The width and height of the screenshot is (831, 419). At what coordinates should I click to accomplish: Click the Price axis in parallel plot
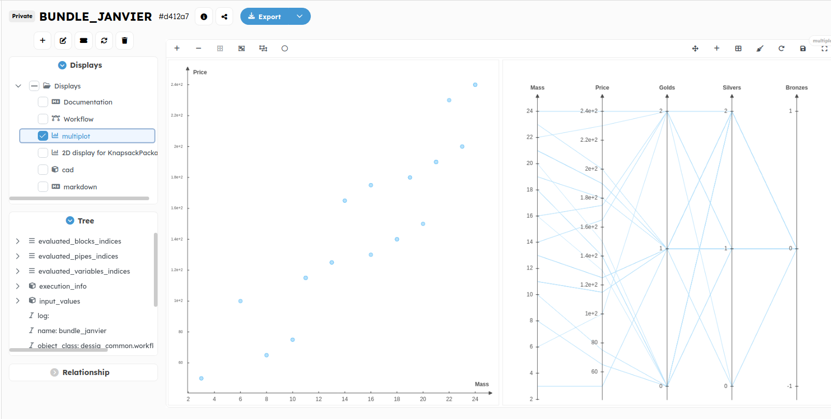(602, 247)
